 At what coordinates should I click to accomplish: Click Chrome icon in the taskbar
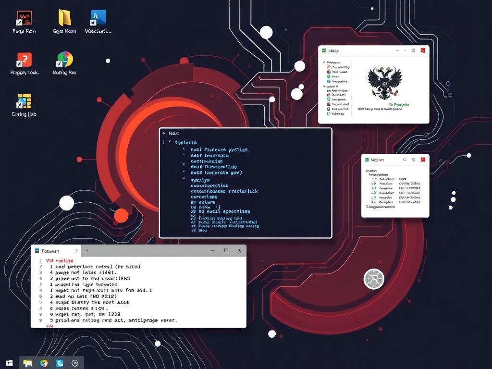tap(44, 363)
